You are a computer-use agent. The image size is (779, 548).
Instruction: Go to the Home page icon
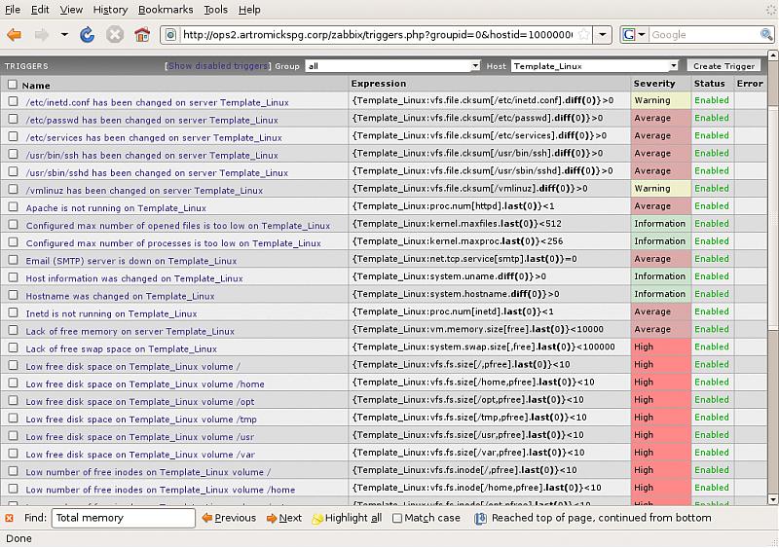point(142,35)
